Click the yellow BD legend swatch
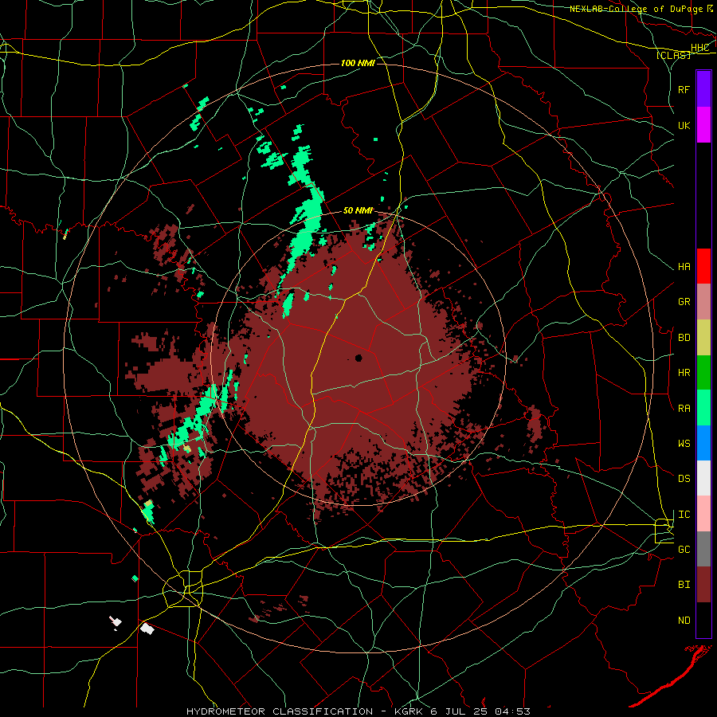Image resolution: width=717 pixels, height=717 pixels. [703, 338]
